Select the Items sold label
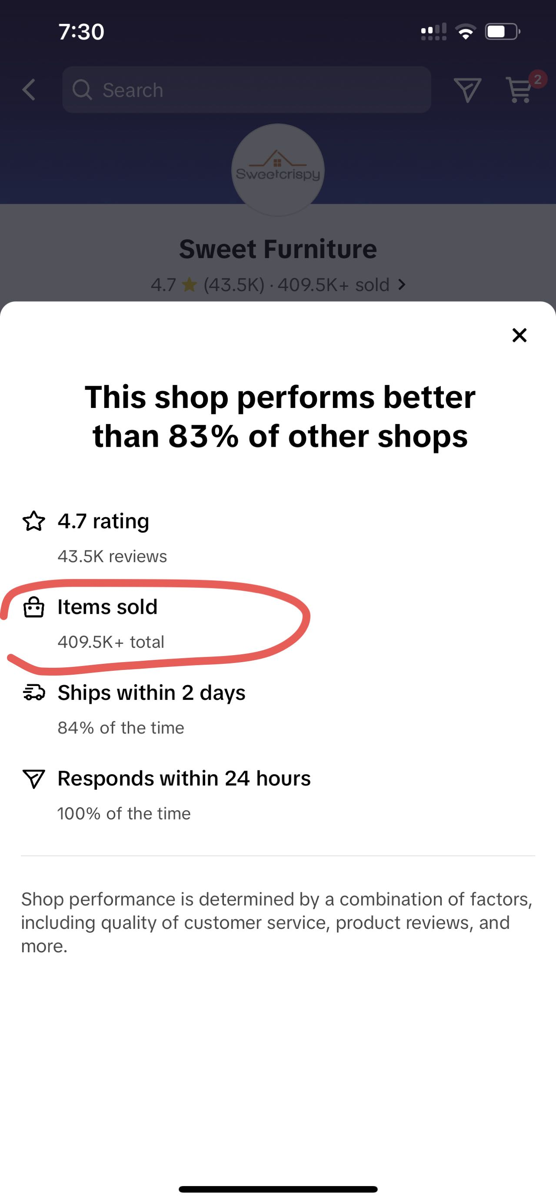 pos(107,607)
